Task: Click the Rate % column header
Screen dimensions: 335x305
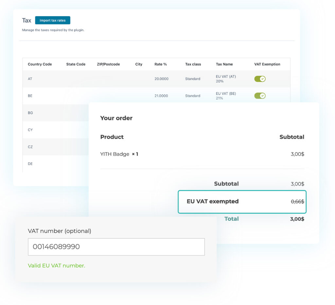Action: pos(161,64)
